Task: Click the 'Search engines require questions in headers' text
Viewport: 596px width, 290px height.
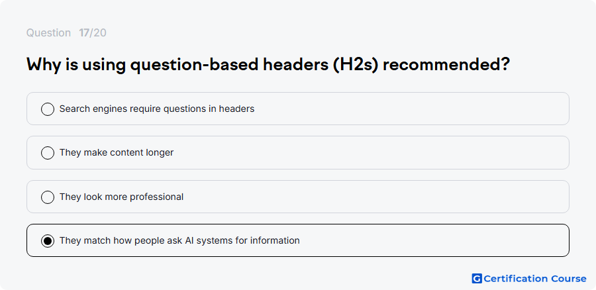Action: (x=156, y=109)
